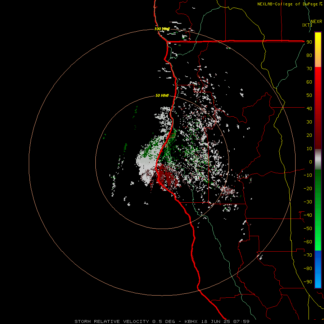The height and width of the screenshot is (324, 324).
Task: Click the 60 value on velocity scale
Action: pyautogui.click(x=309, y=82)
